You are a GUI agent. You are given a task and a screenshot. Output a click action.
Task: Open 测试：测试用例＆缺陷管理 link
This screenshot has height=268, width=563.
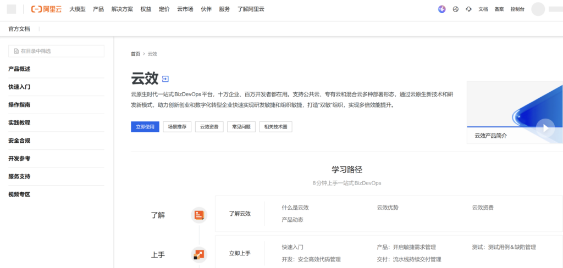pyautogui.click(x=504, y=247)
